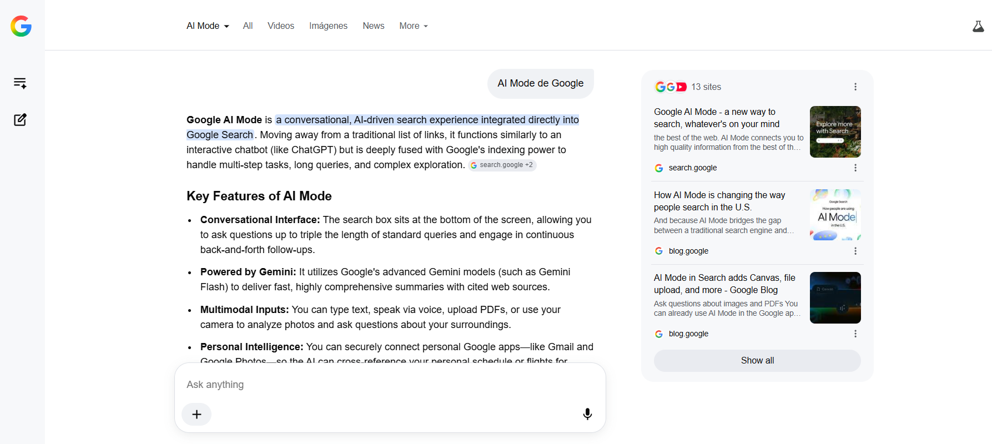Click the '13 sites' label
This screenshot has height=444, width=992.
pyautogui.click(x=706, y=87)
